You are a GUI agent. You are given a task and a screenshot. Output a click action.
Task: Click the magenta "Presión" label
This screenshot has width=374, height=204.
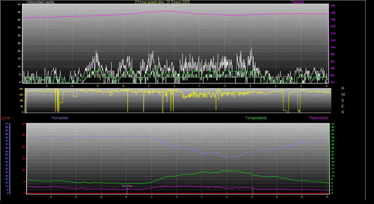[298, 2]
